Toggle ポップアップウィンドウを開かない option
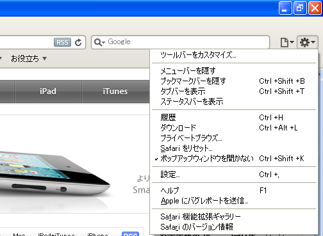The image size is (323, 236). pos(233,159)
